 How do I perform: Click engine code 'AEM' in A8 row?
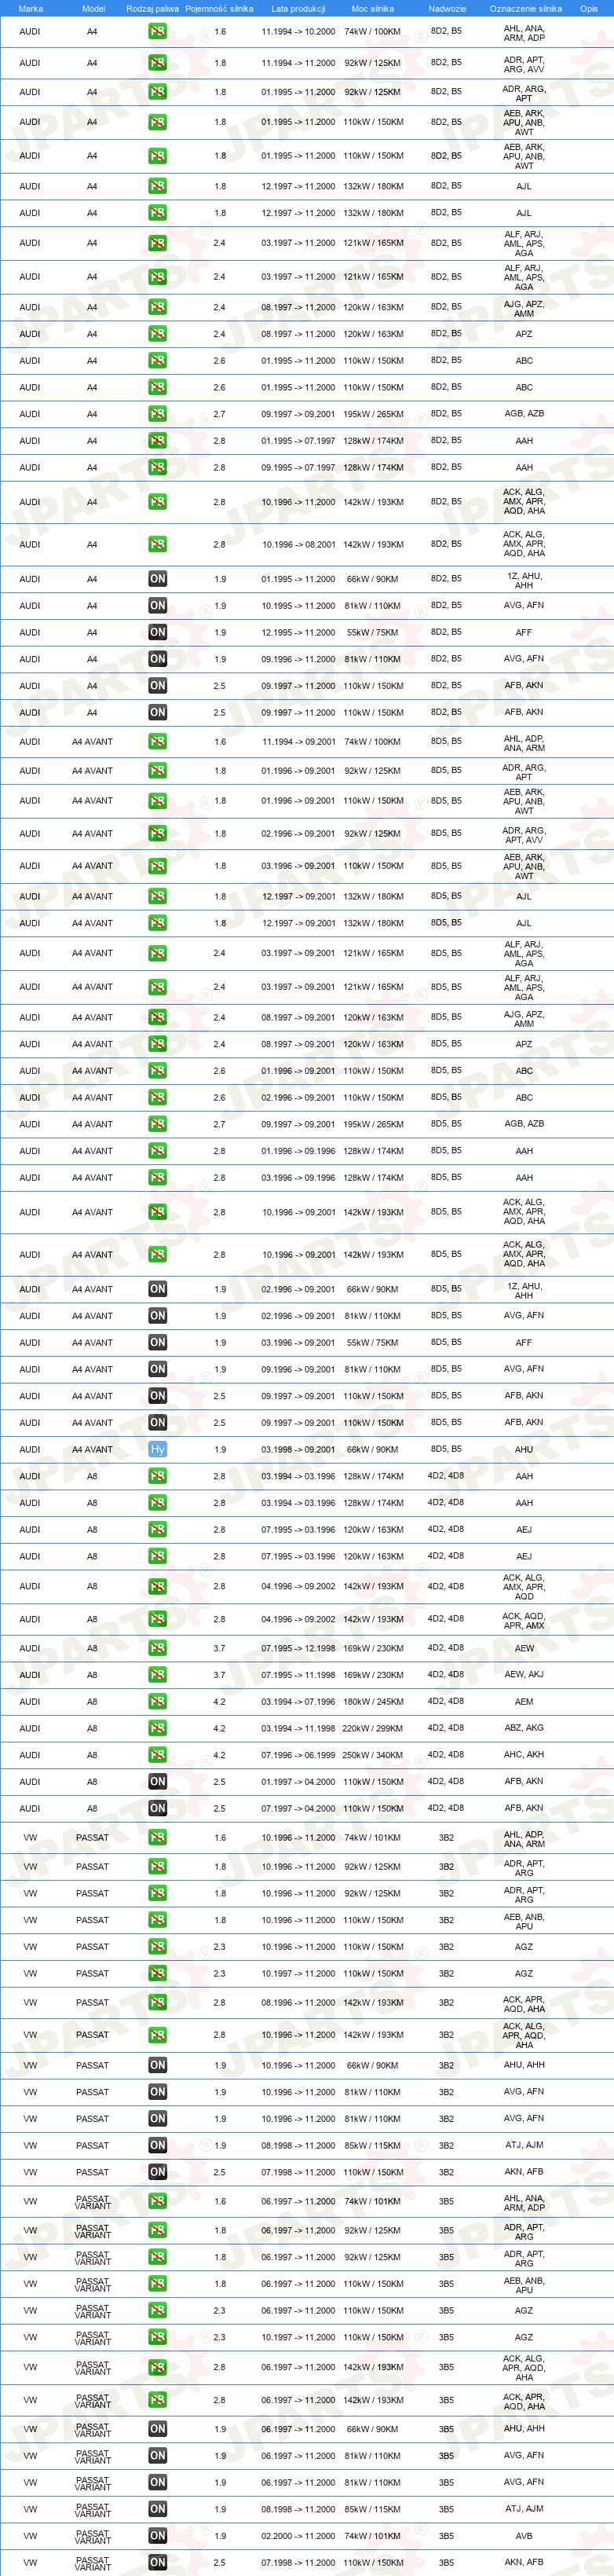524,1702
